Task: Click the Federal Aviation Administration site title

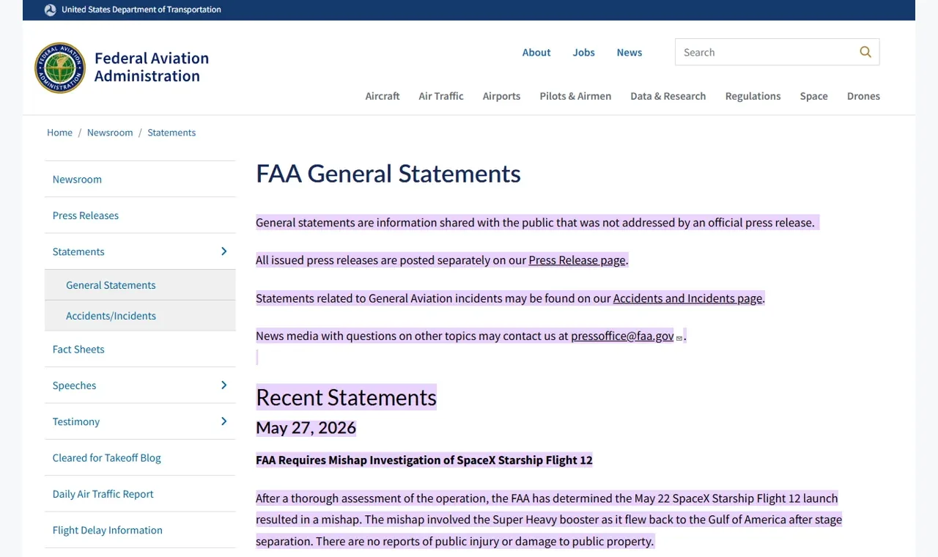Action: [x=152, y=67]
